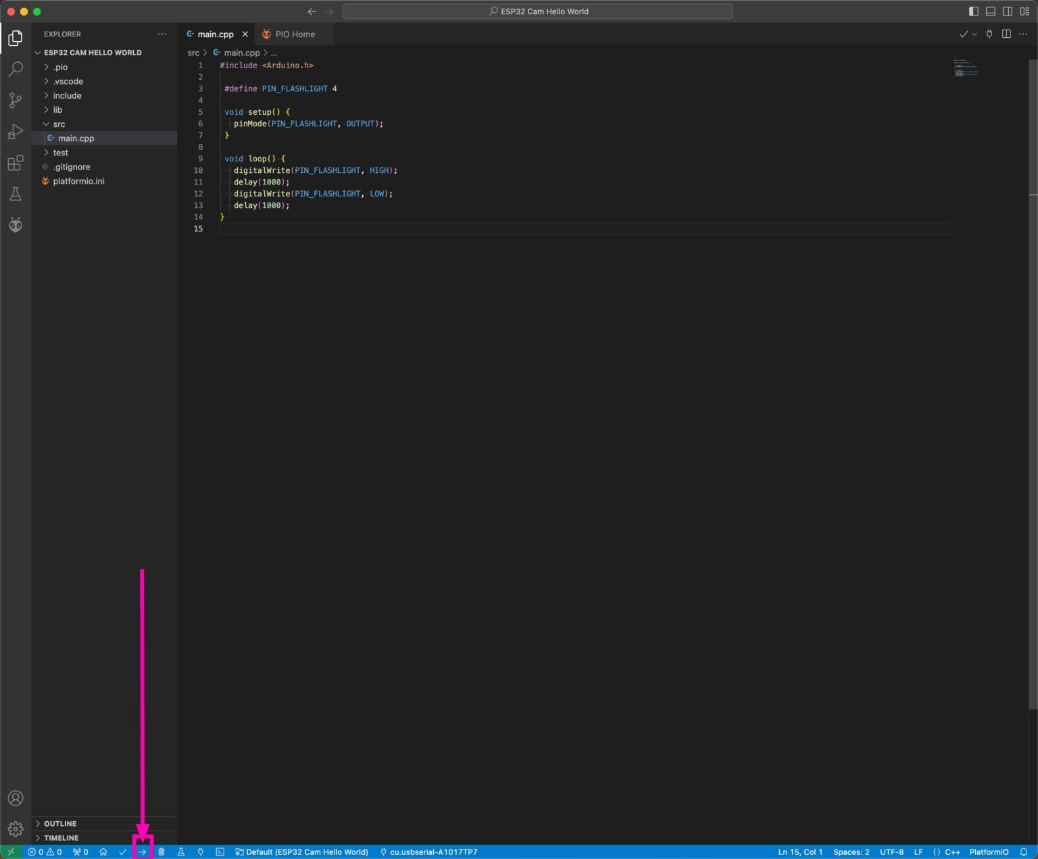Open the PlatformIO serial monitor plug icon

(201, 852)
